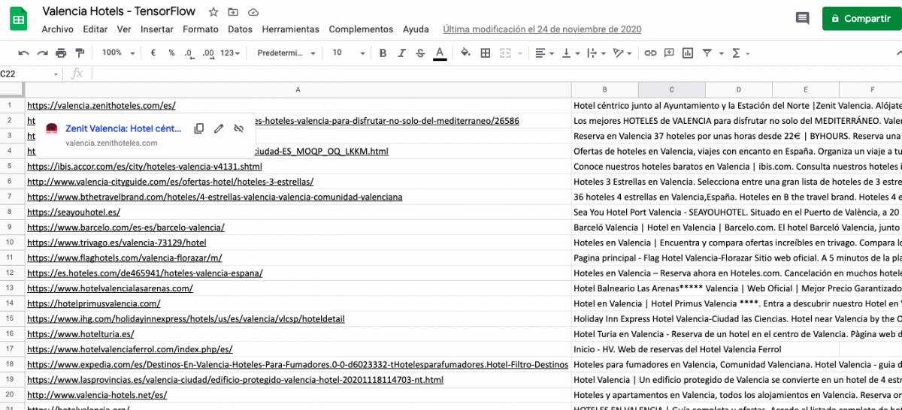Open the Formato menu
The height and width of the screenshot is (410, 902).
(x=201, y=29)
